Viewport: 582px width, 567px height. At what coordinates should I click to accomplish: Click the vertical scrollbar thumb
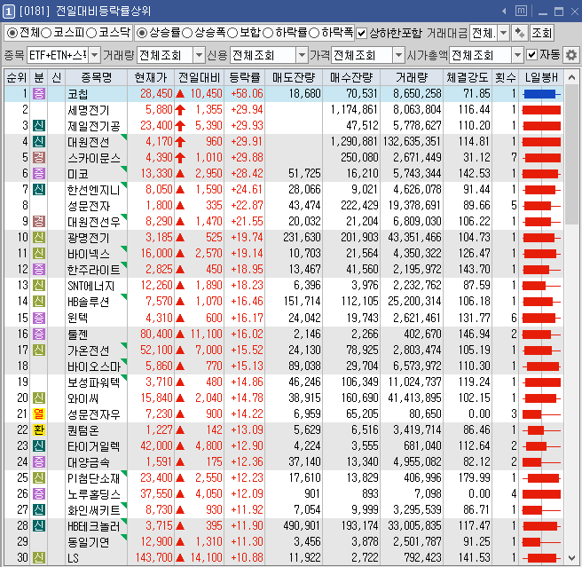571,155
